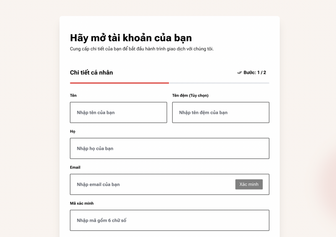
Task: Click the gray unfilled progress track
Action: click(x=220, y=83)
